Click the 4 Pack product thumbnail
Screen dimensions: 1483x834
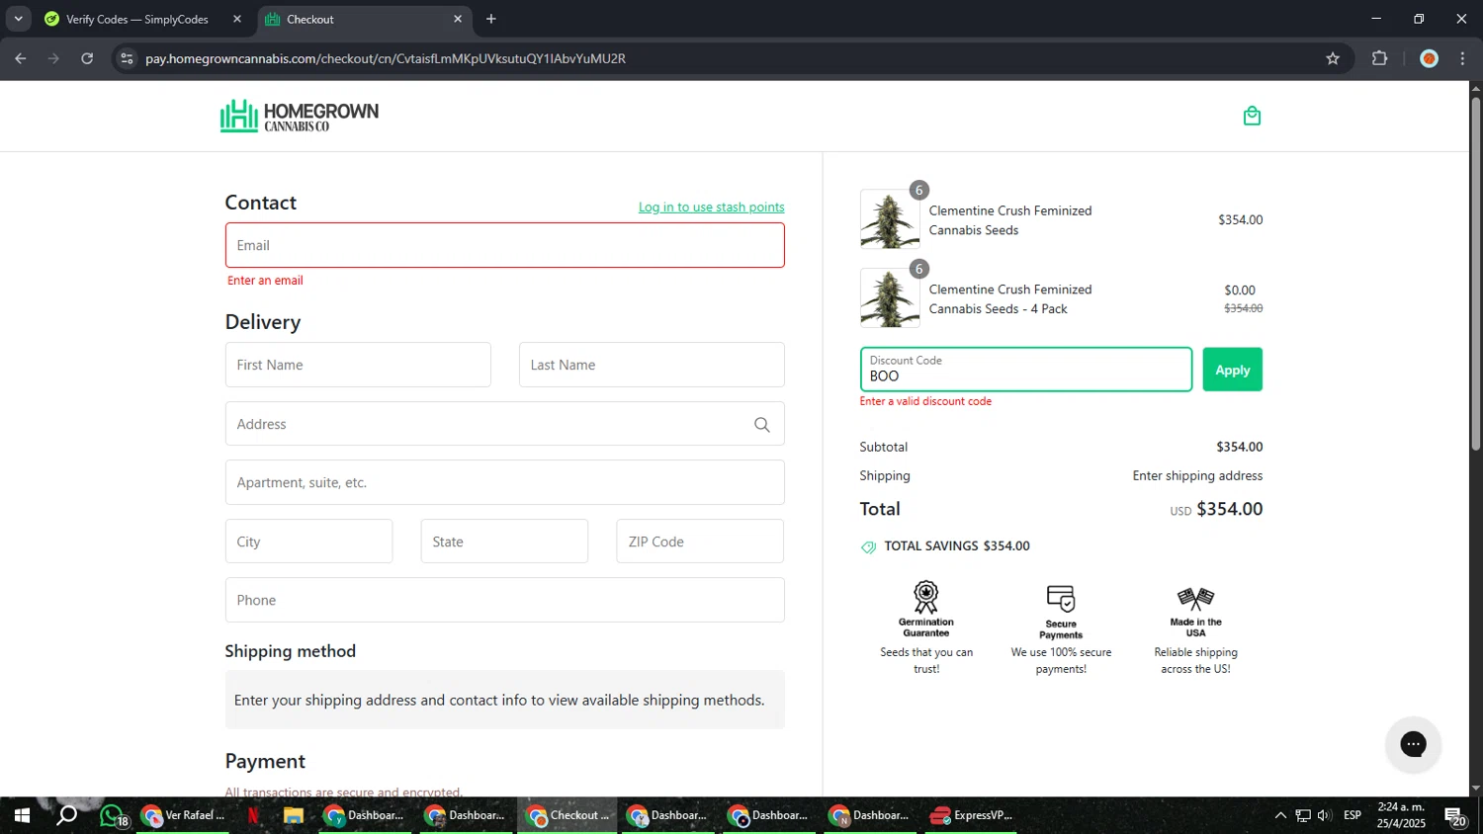point(890,297)
